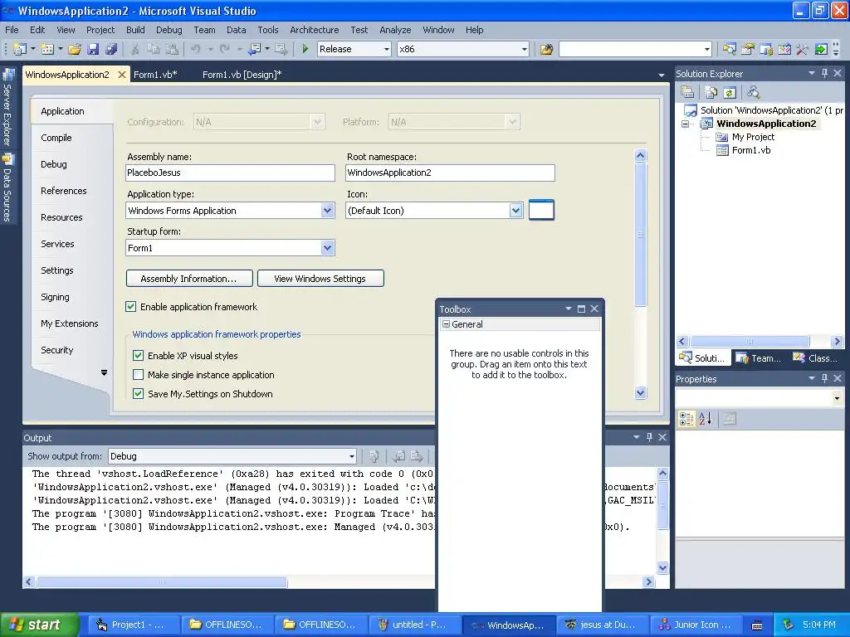Check Make single instance application
The image size is (850, 637).
coord(139,375)
